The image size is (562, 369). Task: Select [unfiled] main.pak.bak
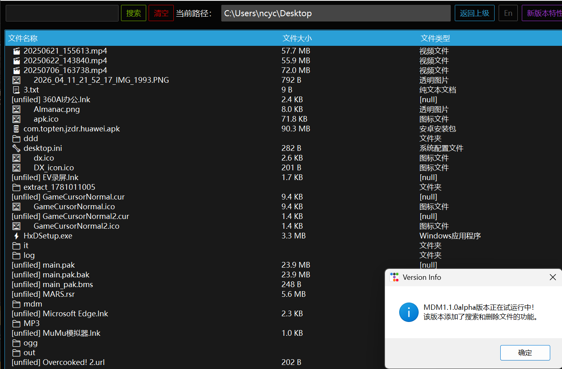[50, 275]
